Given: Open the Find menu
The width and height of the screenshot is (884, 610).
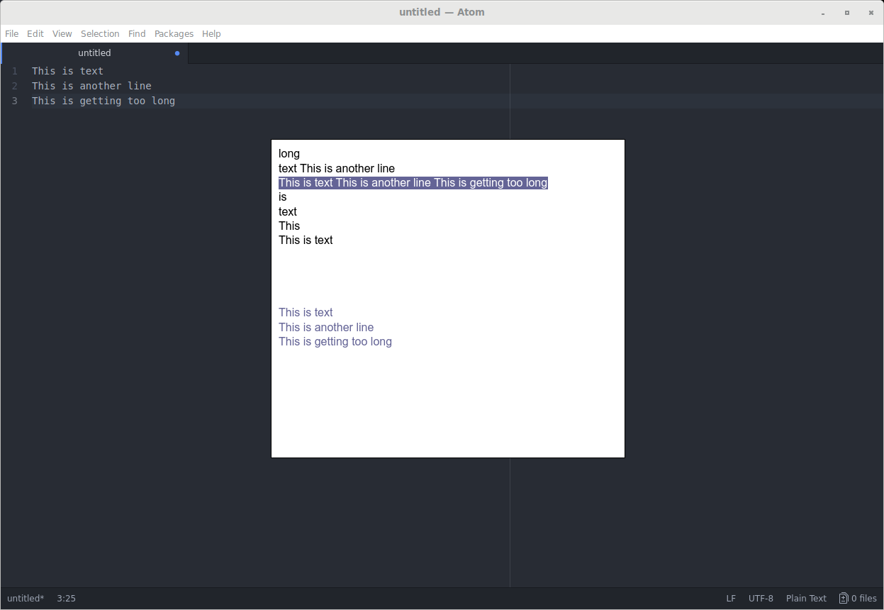Looking at the screenshot, I should tap(137, 33).
